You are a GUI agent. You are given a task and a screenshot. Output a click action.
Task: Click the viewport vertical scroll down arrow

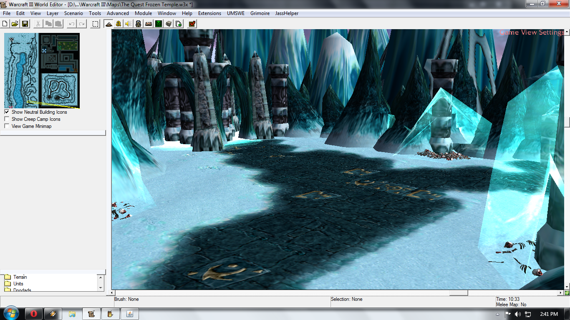point(567,287)
